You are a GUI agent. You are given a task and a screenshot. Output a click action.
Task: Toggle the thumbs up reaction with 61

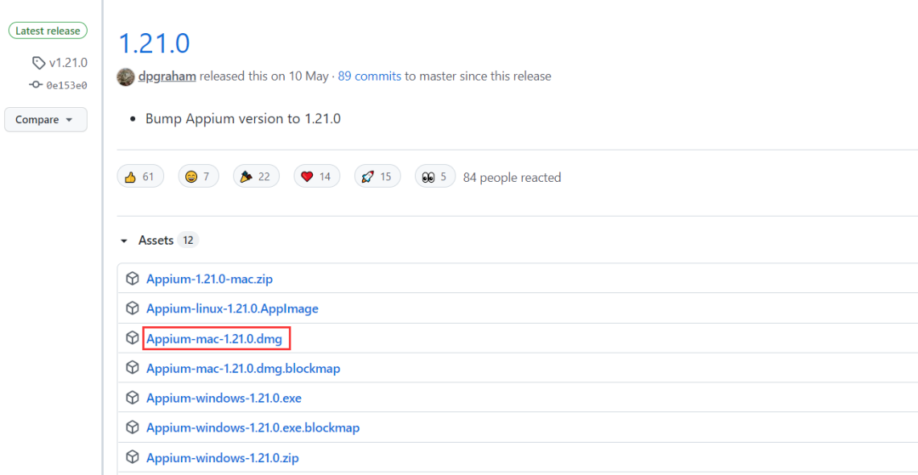(140, 177)
